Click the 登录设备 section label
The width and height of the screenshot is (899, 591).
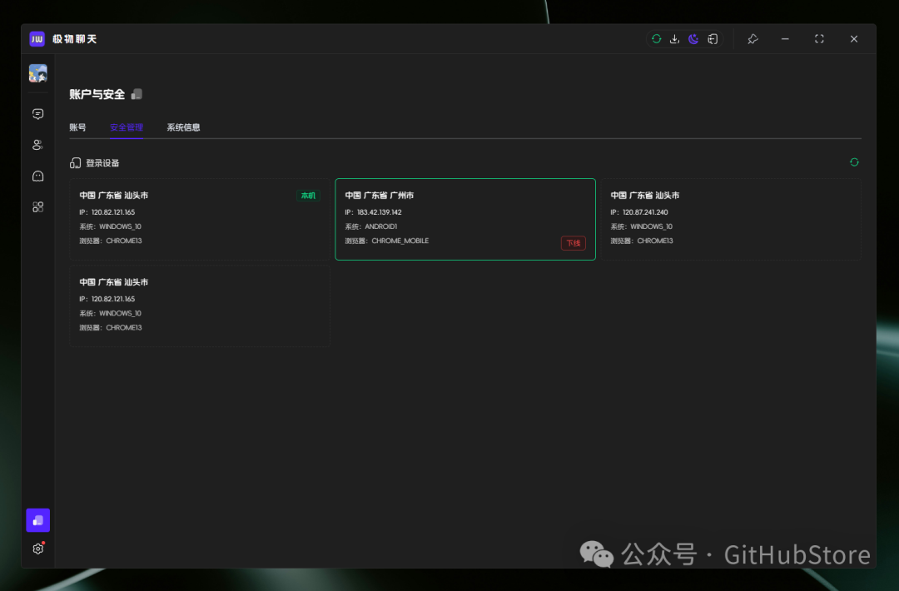tap(102, 163)
